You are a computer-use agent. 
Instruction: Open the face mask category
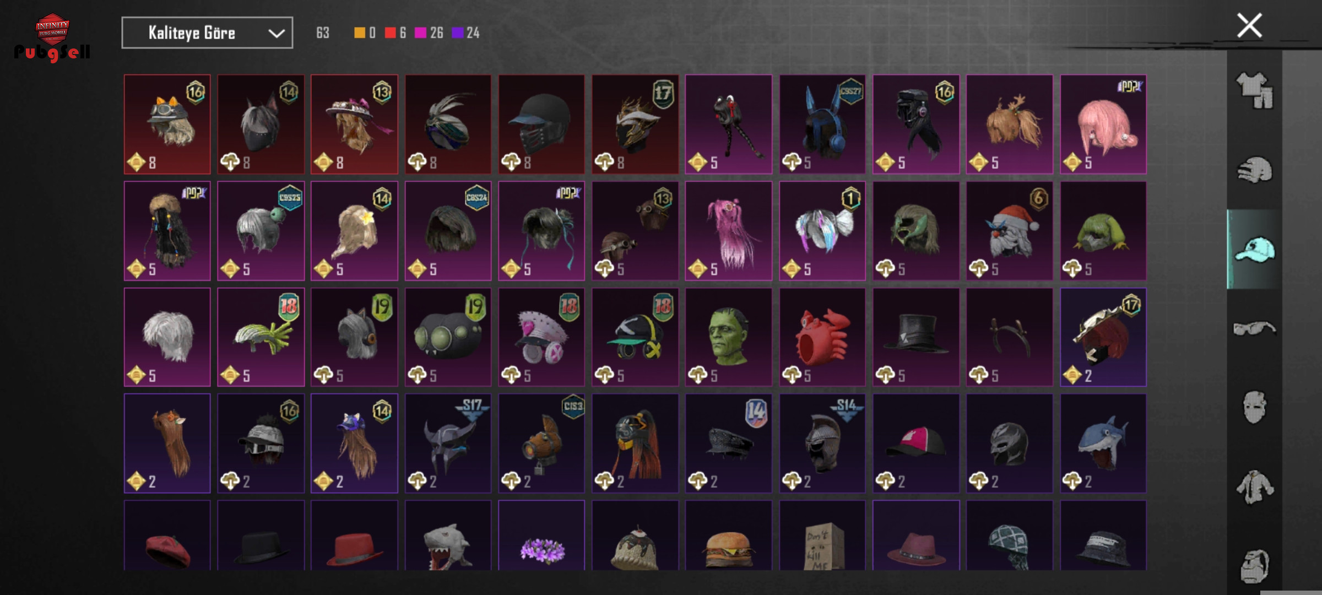(1254, 407)
